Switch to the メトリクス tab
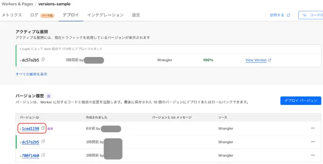This screenshot has height=164, width=323. pyautogui.click(x=12, y=15)
